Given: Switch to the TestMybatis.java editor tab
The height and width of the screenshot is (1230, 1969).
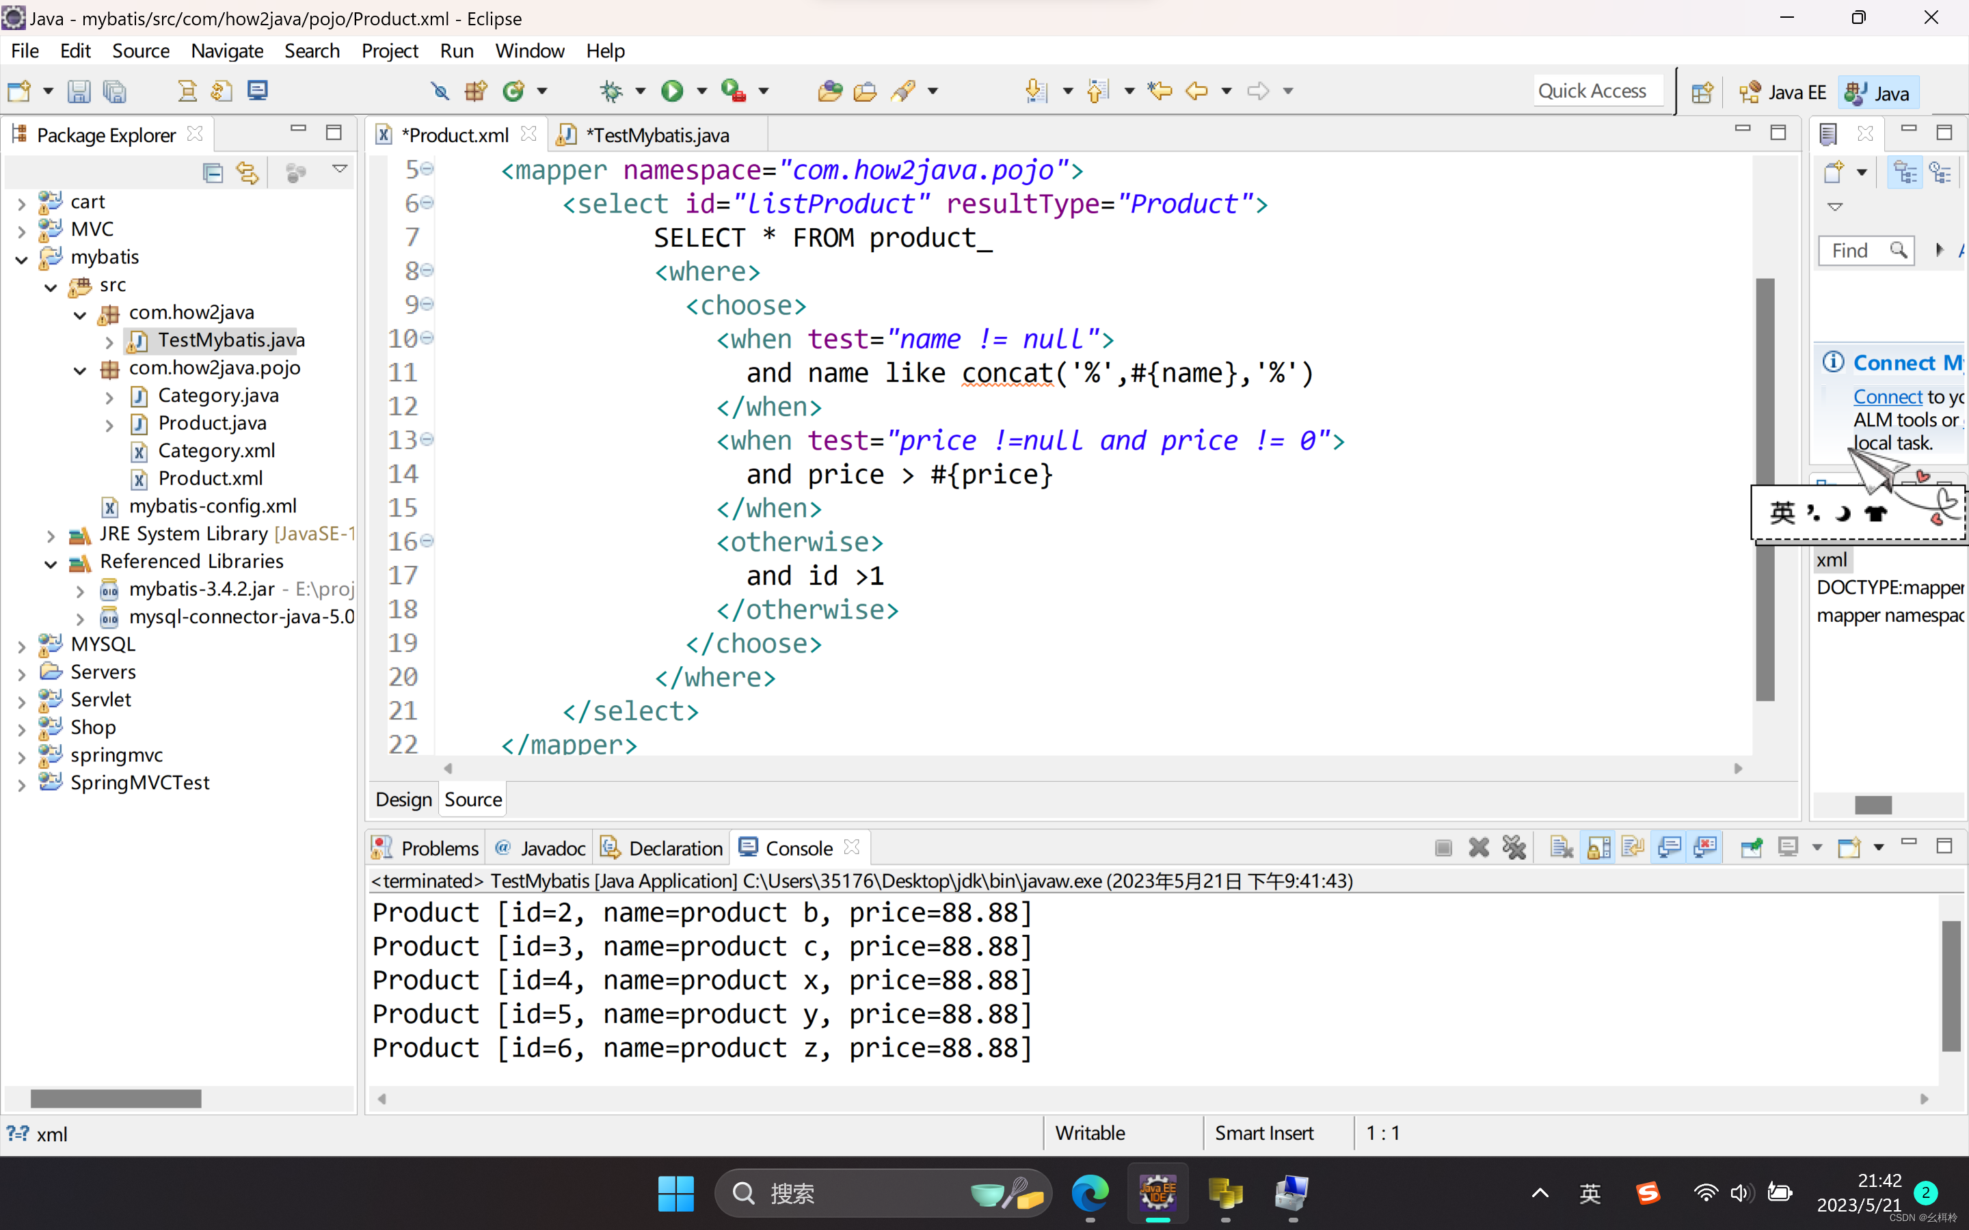Looking at the screenshot, I should 656,135.
